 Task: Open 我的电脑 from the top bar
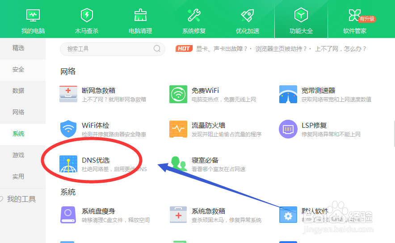tap(33, 21)
